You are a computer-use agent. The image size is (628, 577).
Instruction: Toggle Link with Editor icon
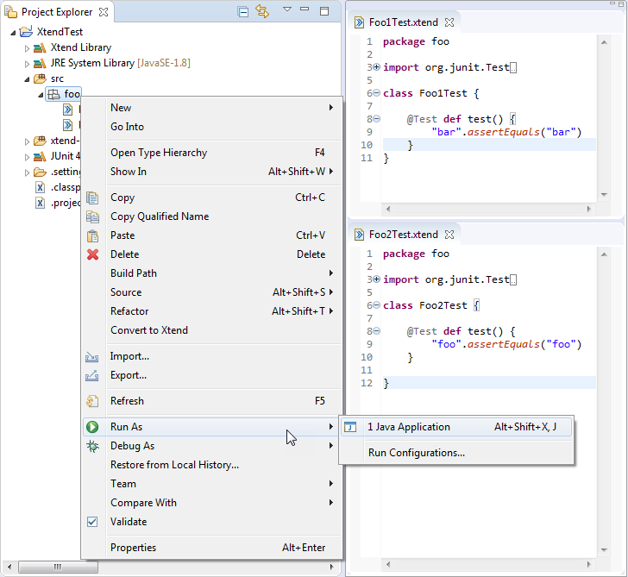pyautogui.click(x=262, y=11)
